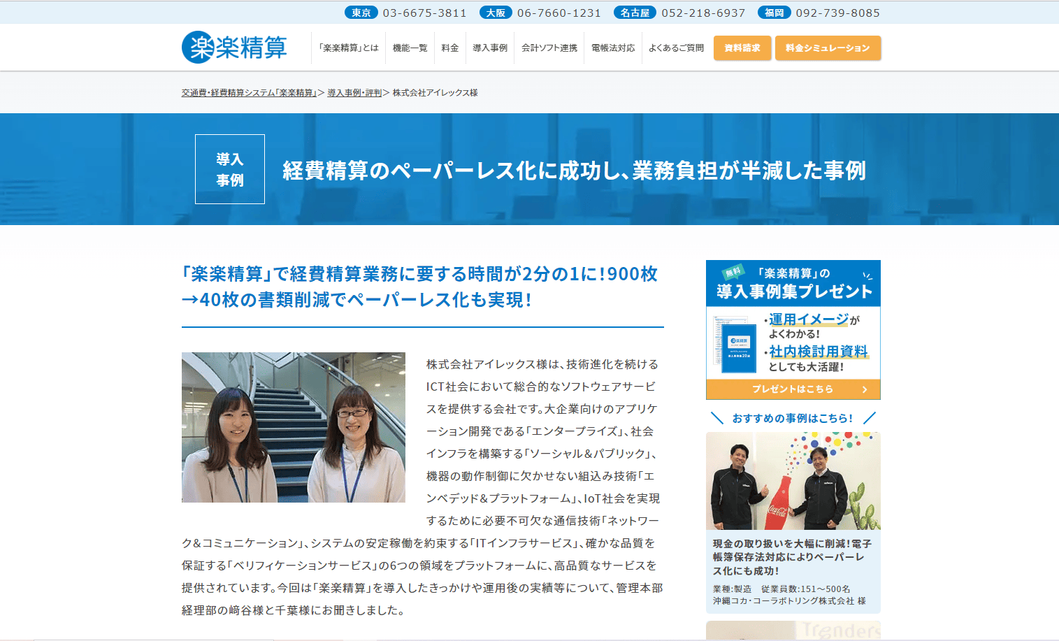Open the 料金 page
The height and width of the screenshot is (641, 1059).
pos(450,48)
